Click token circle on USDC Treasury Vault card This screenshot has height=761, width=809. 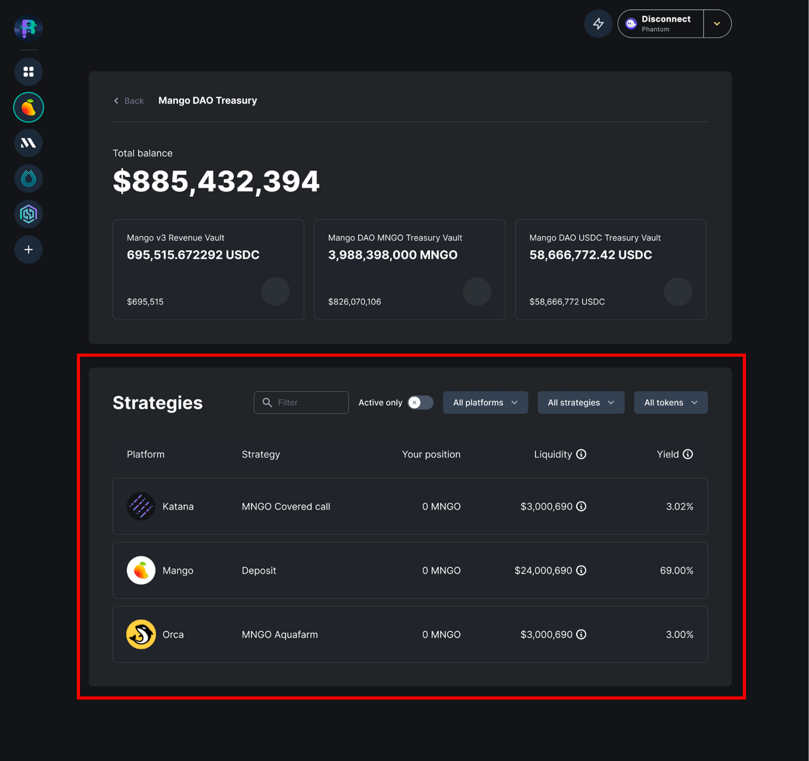(x=678, y=292)
